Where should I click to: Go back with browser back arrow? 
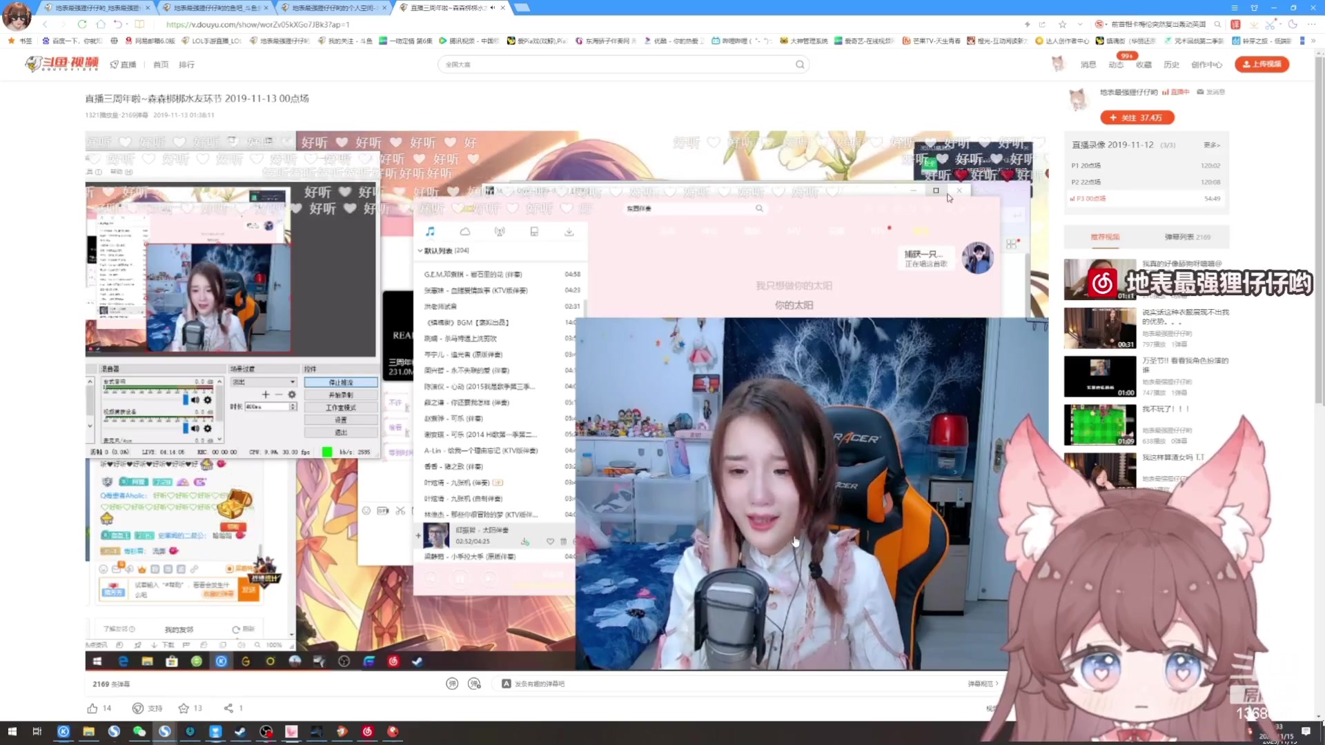[x=45, y=24]
